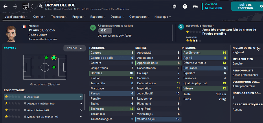Select the highlighted left attacking midfielder position dot

(x=54, y=58)
